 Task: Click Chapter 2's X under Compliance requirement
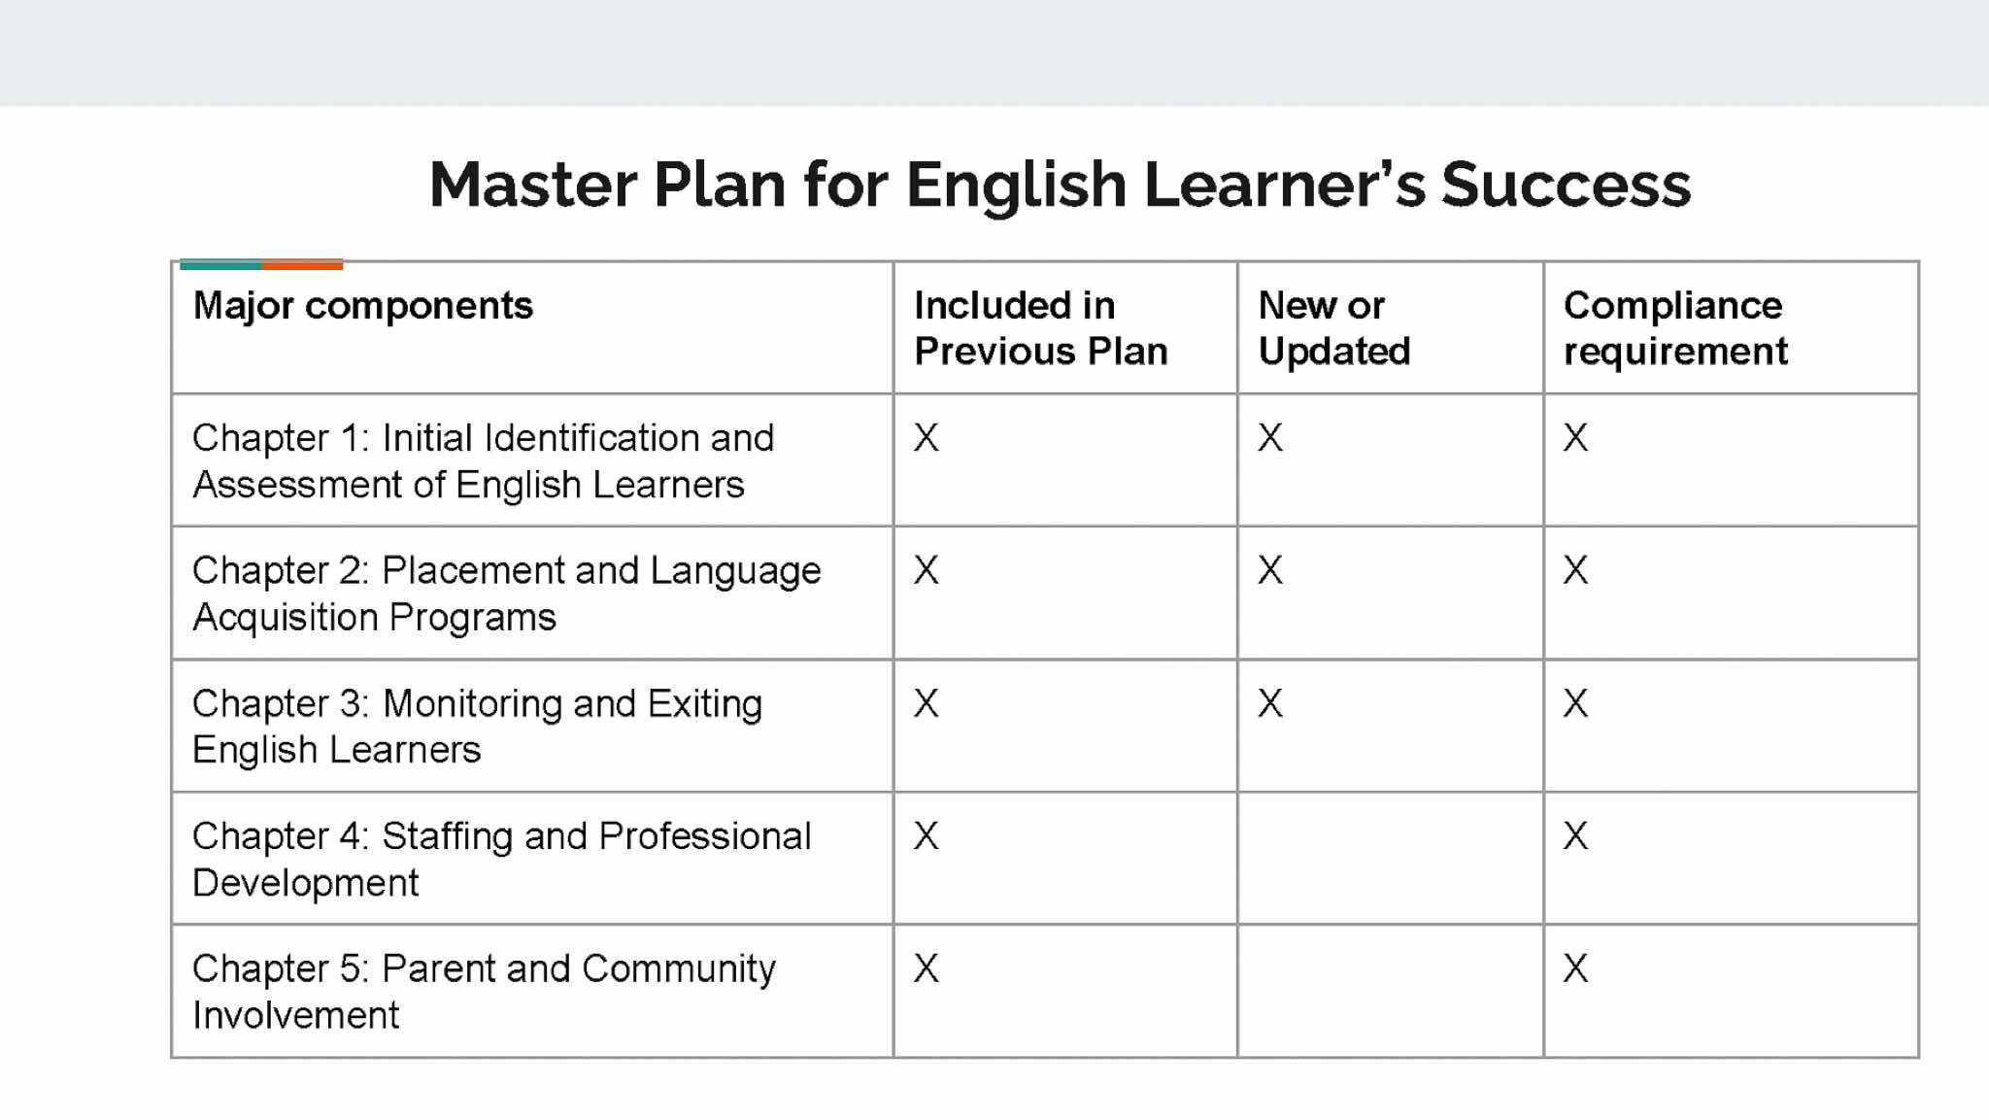coord(1575,570)
